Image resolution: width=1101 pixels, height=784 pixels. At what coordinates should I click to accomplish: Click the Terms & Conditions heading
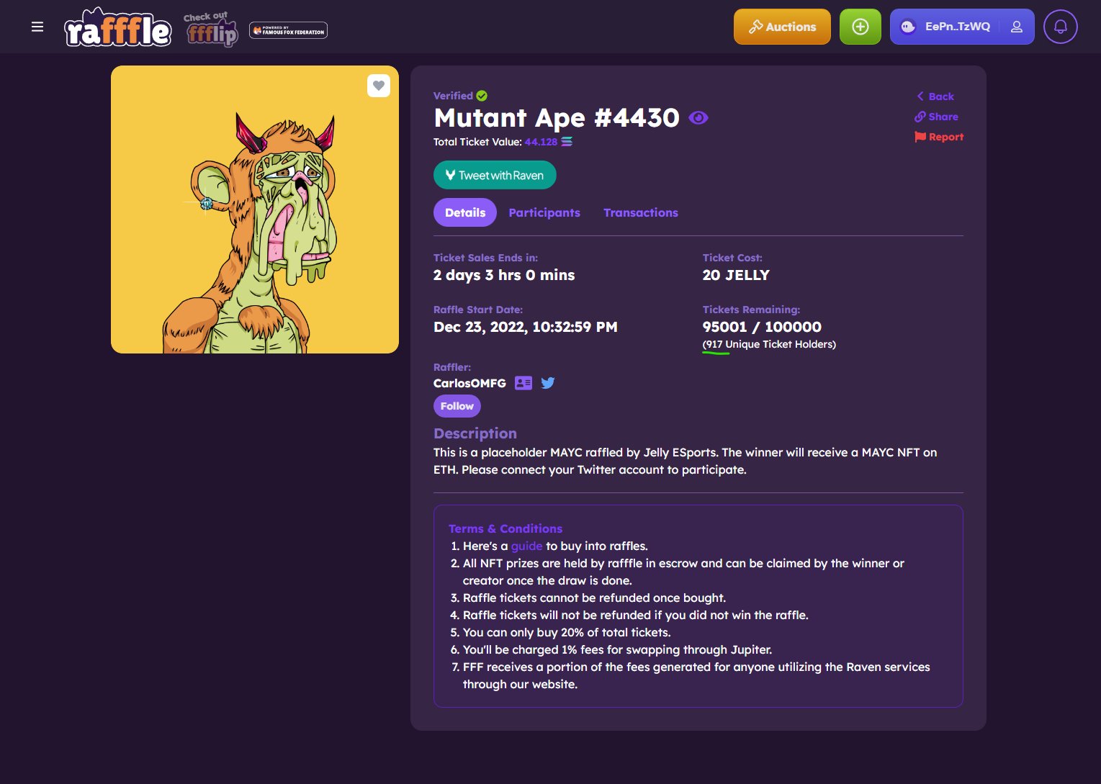tap(505, 528)
